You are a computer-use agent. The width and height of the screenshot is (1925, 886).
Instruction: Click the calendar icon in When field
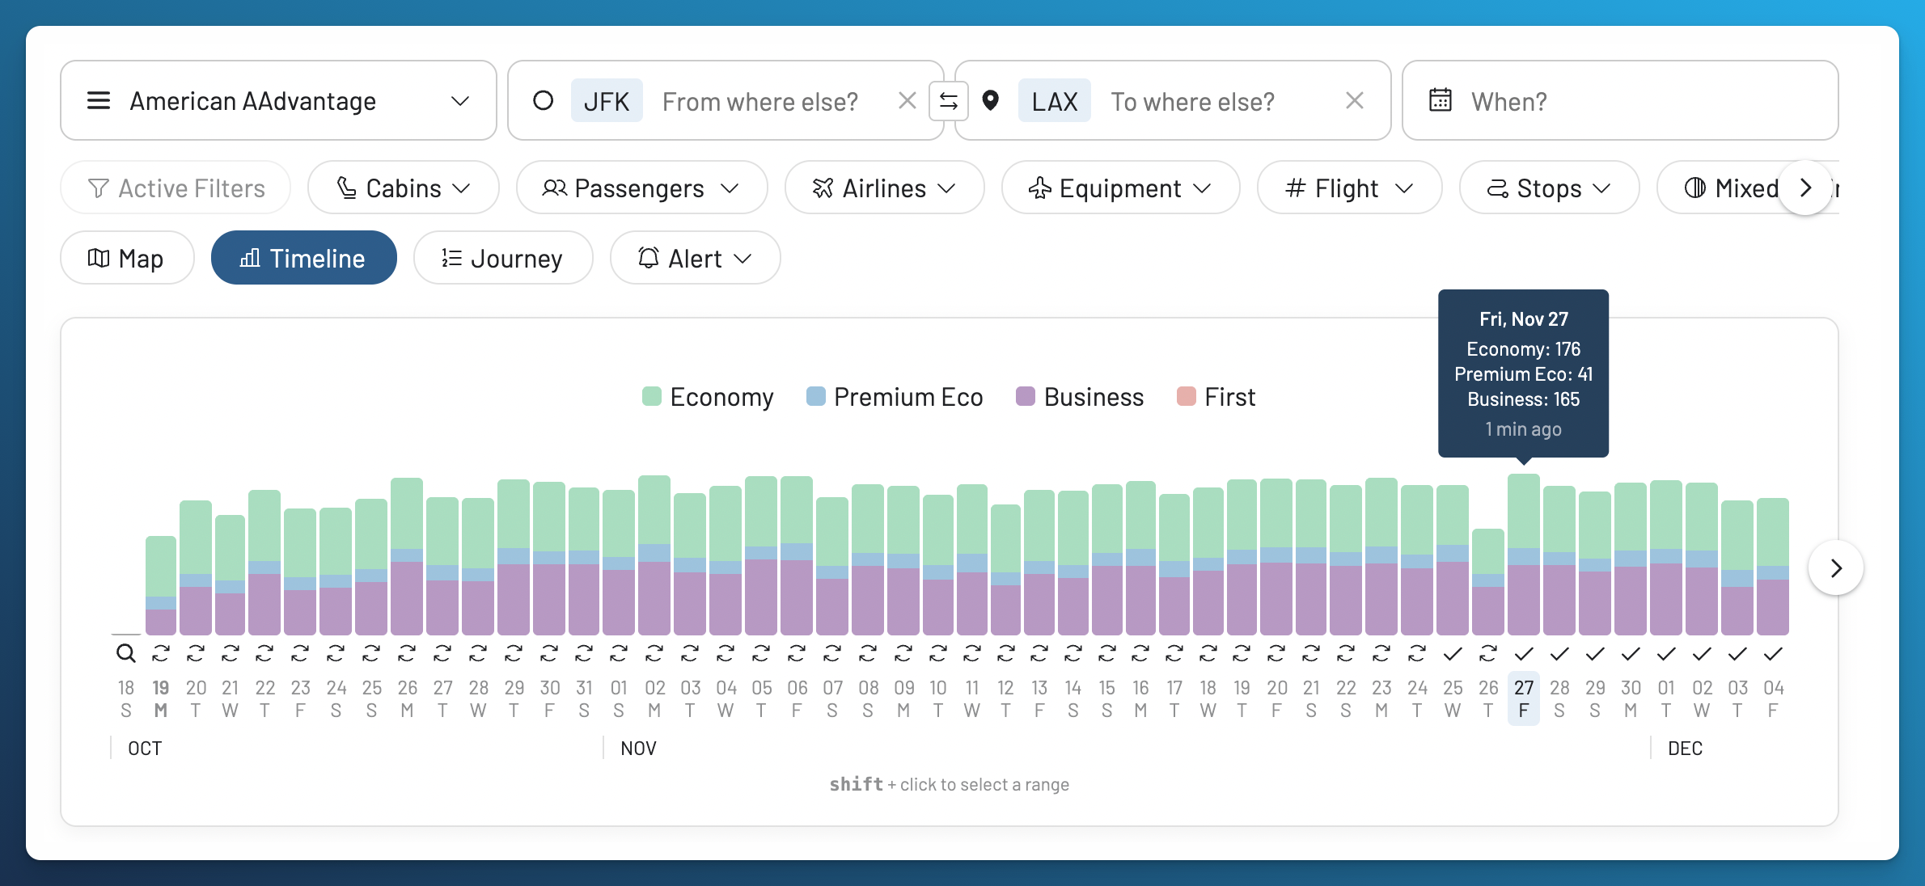point(1441,100)
